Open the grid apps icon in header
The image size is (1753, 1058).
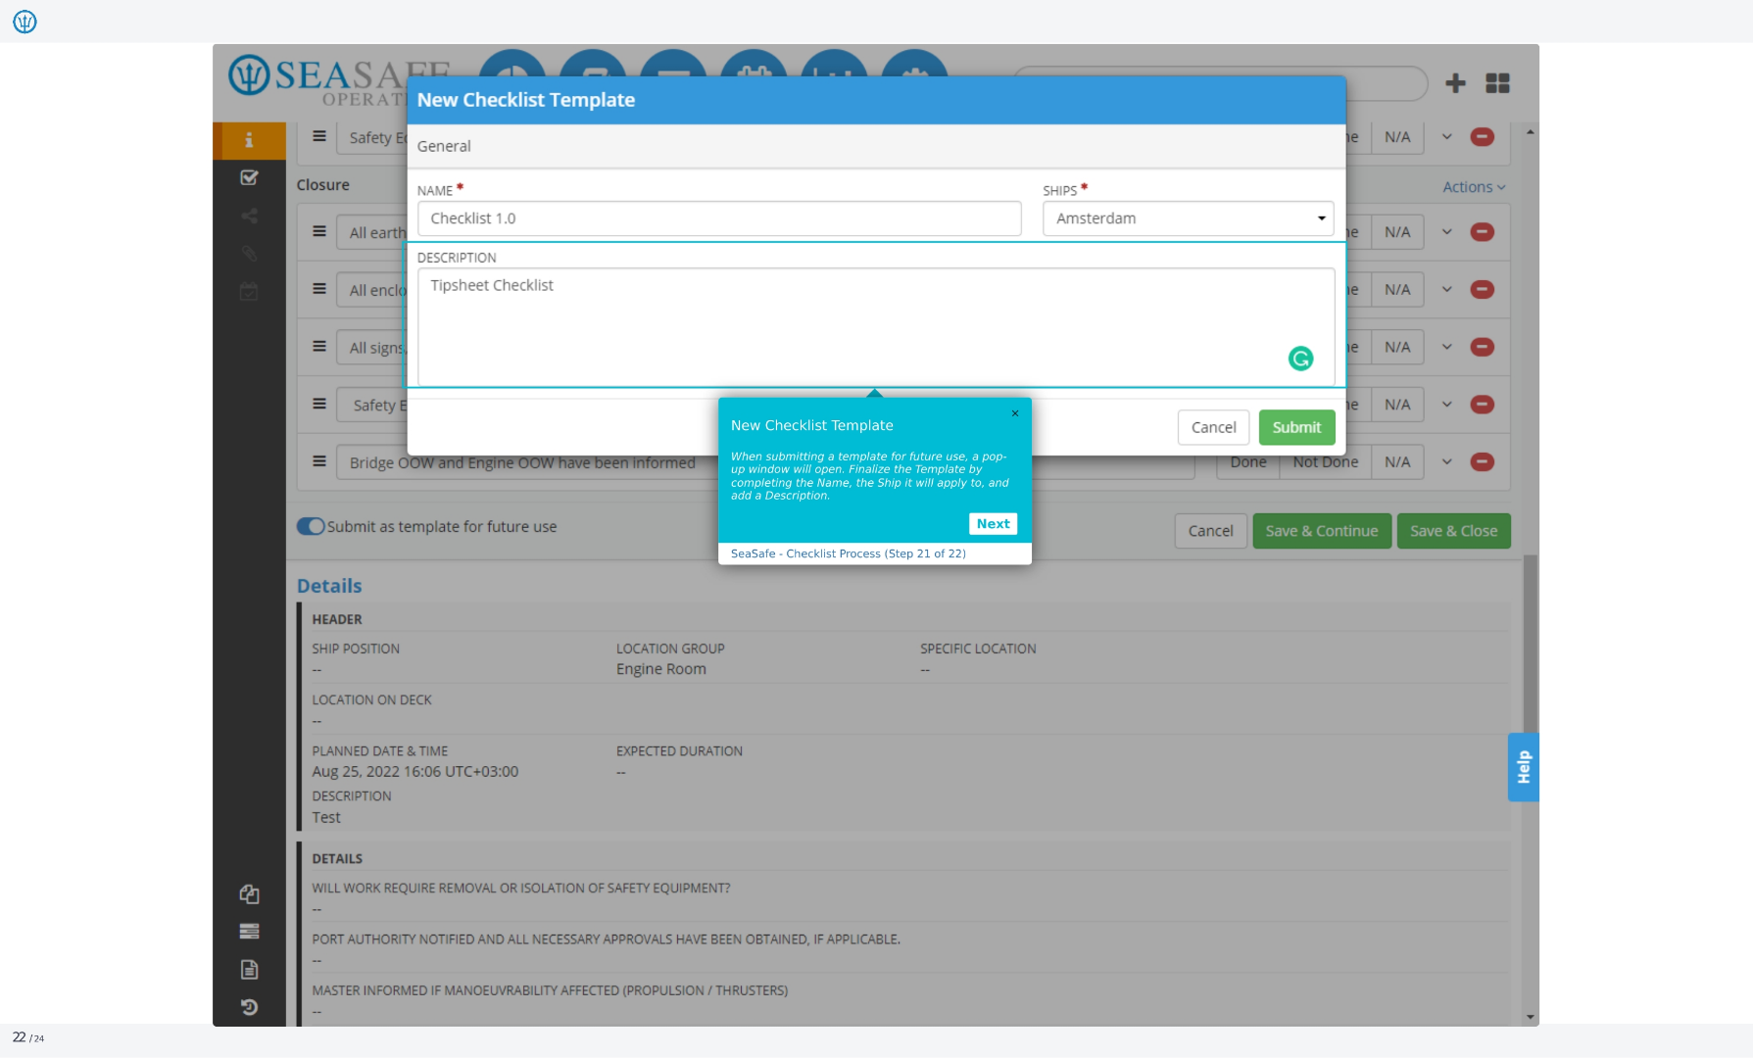point(1497,83)
